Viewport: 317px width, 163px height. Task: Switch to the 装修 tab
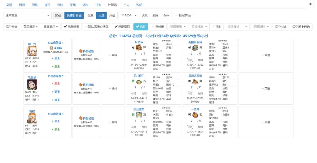pyautogui.click(x=60, y=5)
